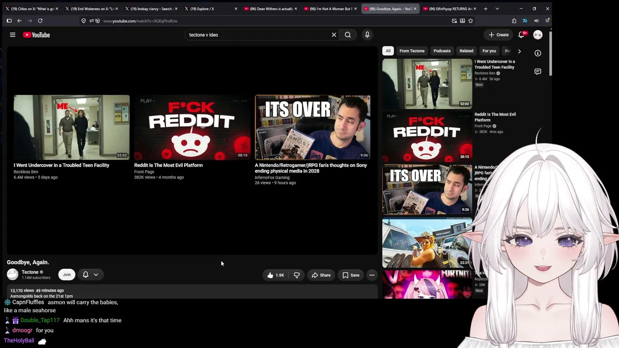619x348 pixels.
Task: Click the Create button
Action: [x=499, y=35]
